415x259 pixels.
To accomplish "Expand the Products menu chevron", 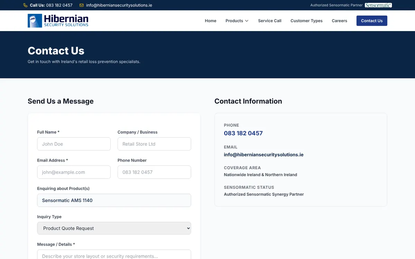I will coord(247,21).
